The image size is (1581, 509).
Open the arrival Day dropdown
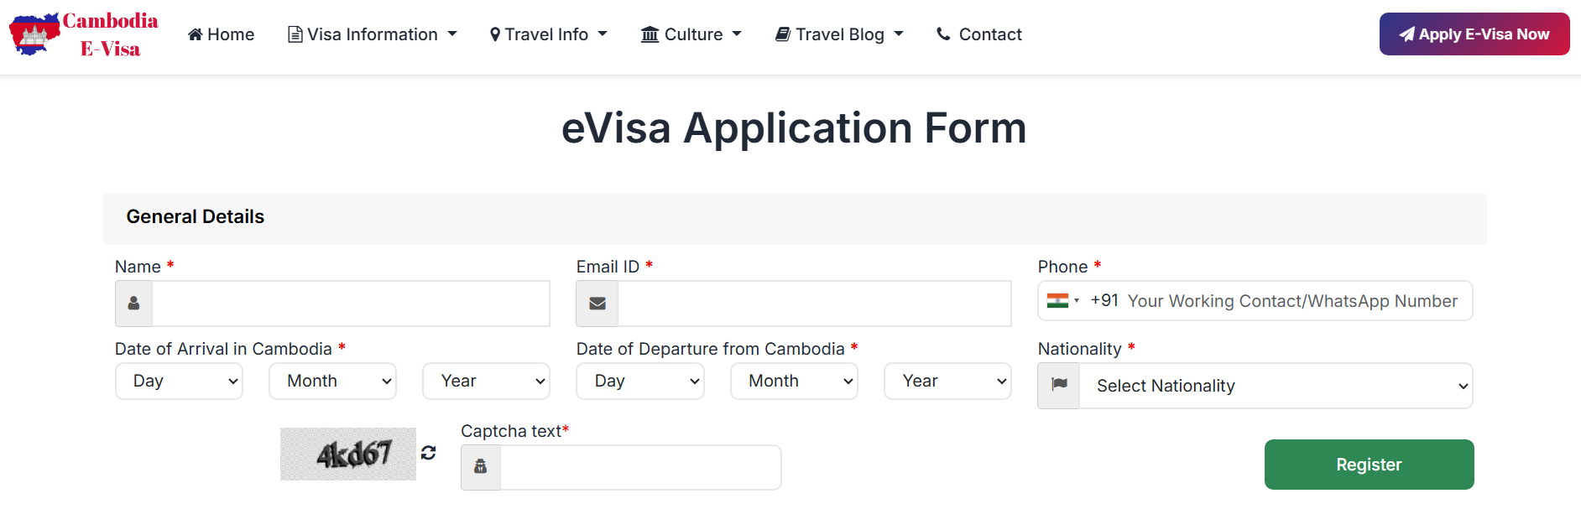(x=179, y=381)
